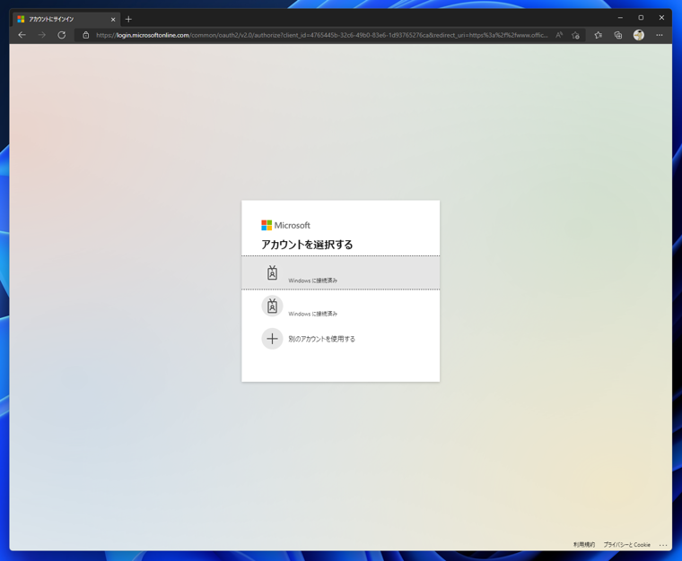This screenshot has height=561, width=682.
Task: Maximize the browser window
Action: (641, 18)
